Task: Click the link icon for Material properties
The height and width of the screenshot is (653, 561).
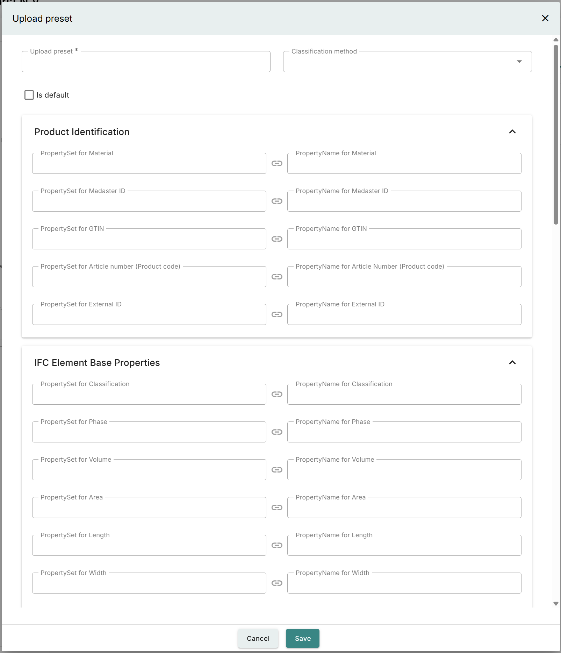Action: click(277, 163)
